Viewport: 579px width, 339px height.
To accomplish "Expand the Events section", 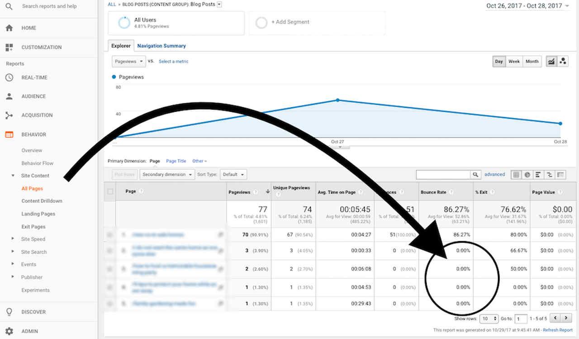I will point(13,264).
